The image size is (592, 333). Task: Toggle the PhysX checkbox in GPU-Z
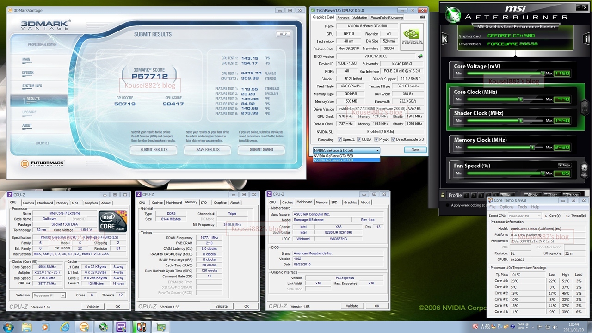[x=376, y=139]
